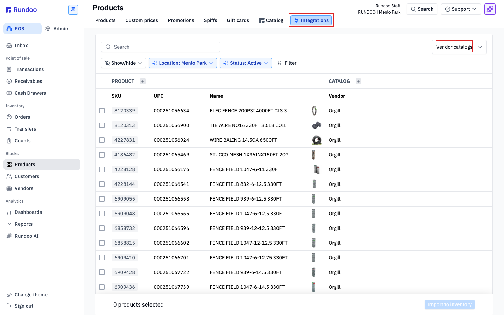Click the plus icon beside PRODUCT header
The height and width of the screenshot is (315, 504).
pos(143,81)
